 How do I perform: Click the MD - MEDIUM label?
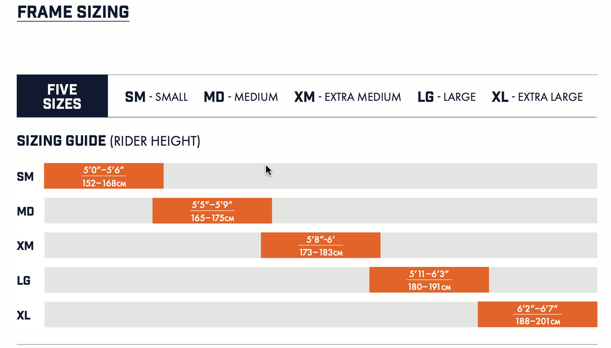241,97
